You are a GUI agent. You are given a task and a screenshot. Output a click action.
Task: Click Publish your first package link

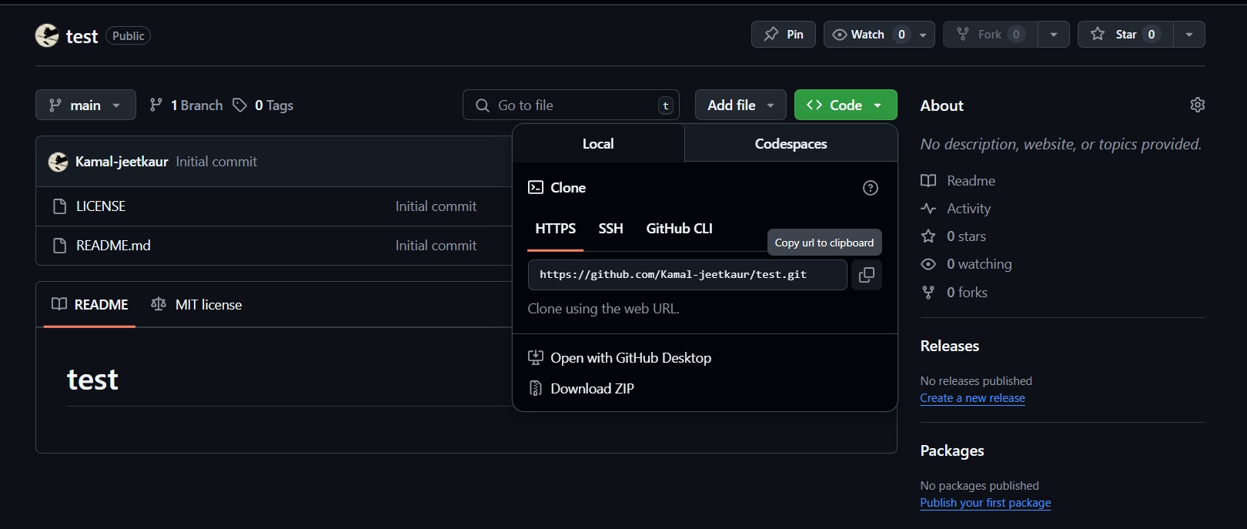click(985, 503)
